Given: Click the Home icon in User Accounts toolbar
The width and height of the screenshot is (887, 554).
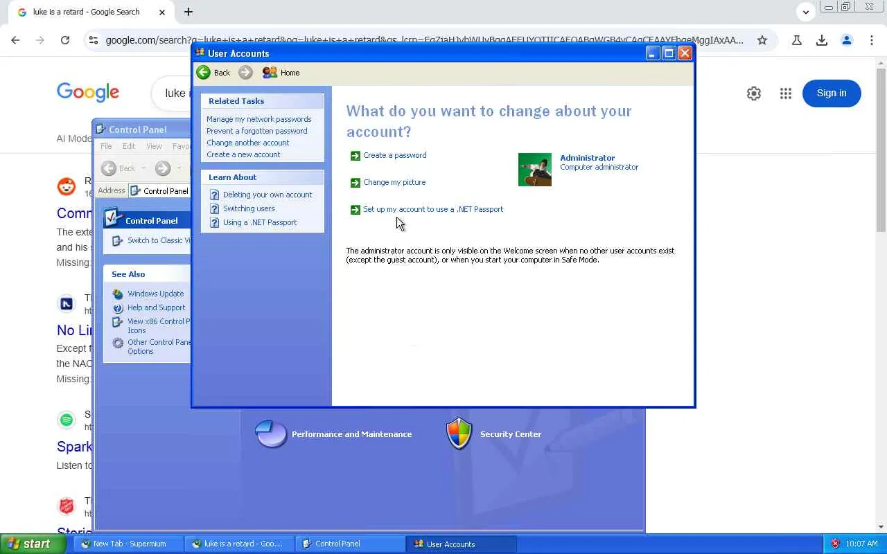Looking at the screenshot, I should click(x=270, y=73).
